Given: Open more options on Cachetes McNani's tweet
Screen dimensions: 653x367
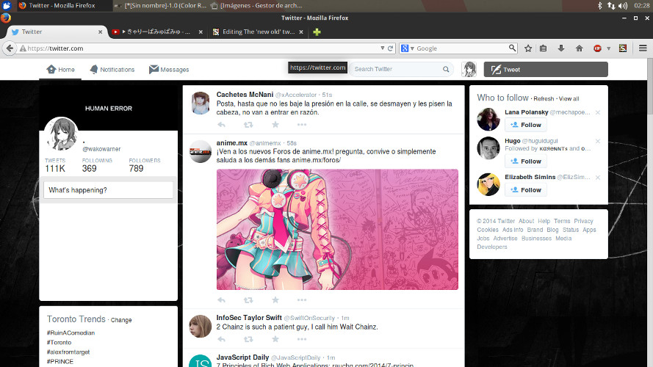Looking at the screenshot, I should click(x=302, y=125).
